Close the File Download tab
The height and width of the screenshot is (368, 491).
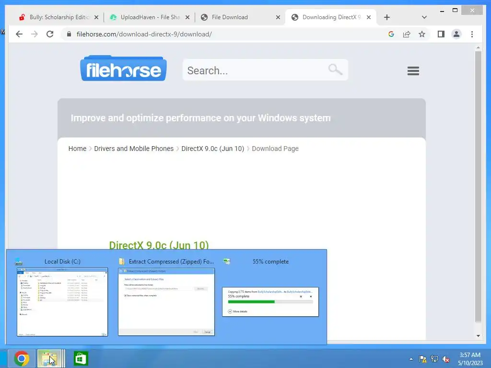(278, 17)
